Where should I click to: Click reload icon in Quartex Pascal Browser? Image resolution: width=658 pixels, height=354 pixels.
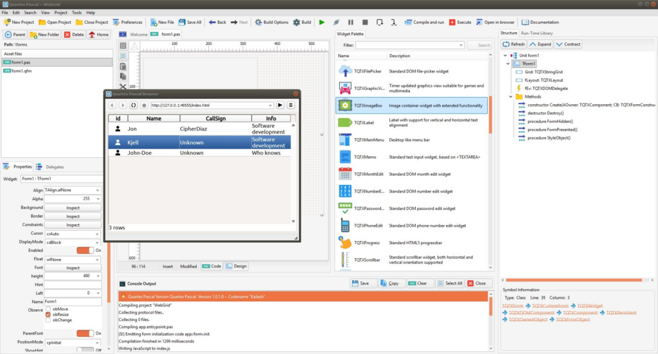(x=134, y=105)
